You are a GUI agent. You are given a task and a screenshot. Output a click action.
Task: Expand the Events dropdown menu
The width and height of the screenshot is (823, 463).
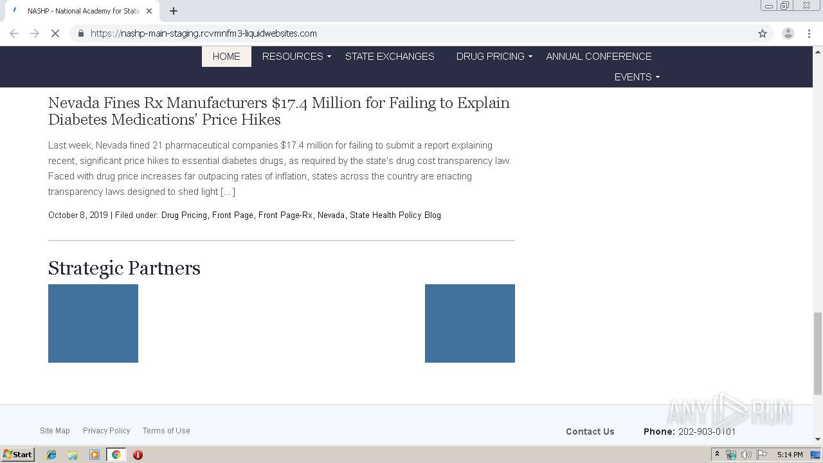tap(637, 77)
